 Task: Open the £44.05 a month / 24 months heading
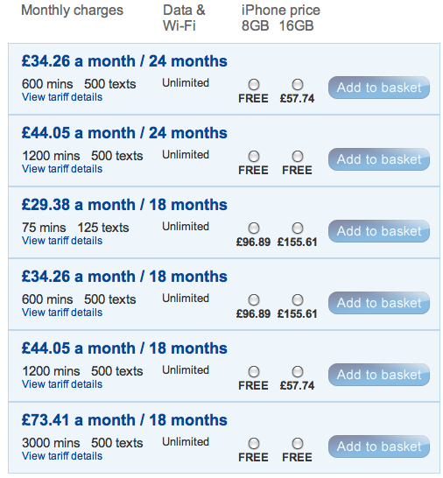[124, 133]
